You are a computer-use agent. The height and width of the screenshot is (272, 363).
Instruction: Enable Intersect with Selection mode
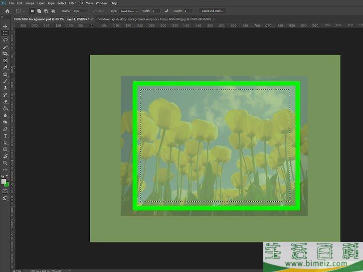(x=53, y=11)
